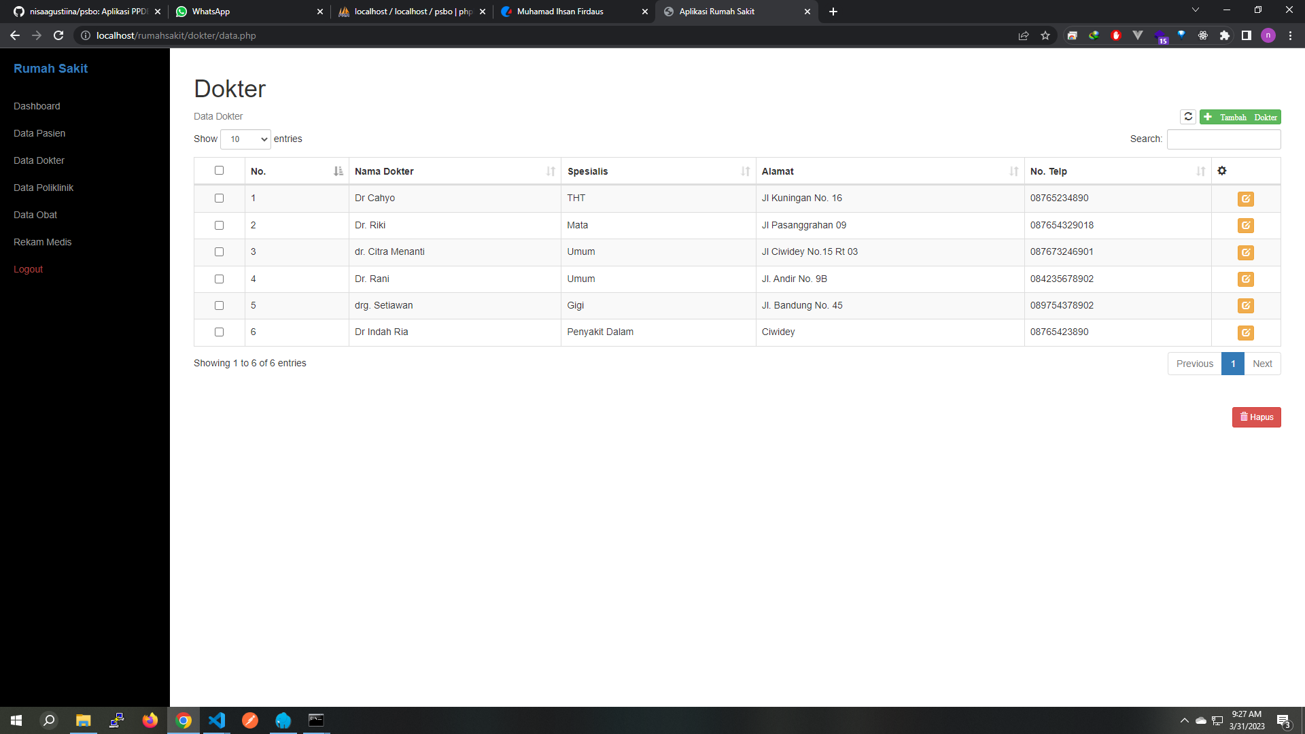Click the gear icon in table header
This screenshot has width=1305, height=734.
1222,171
